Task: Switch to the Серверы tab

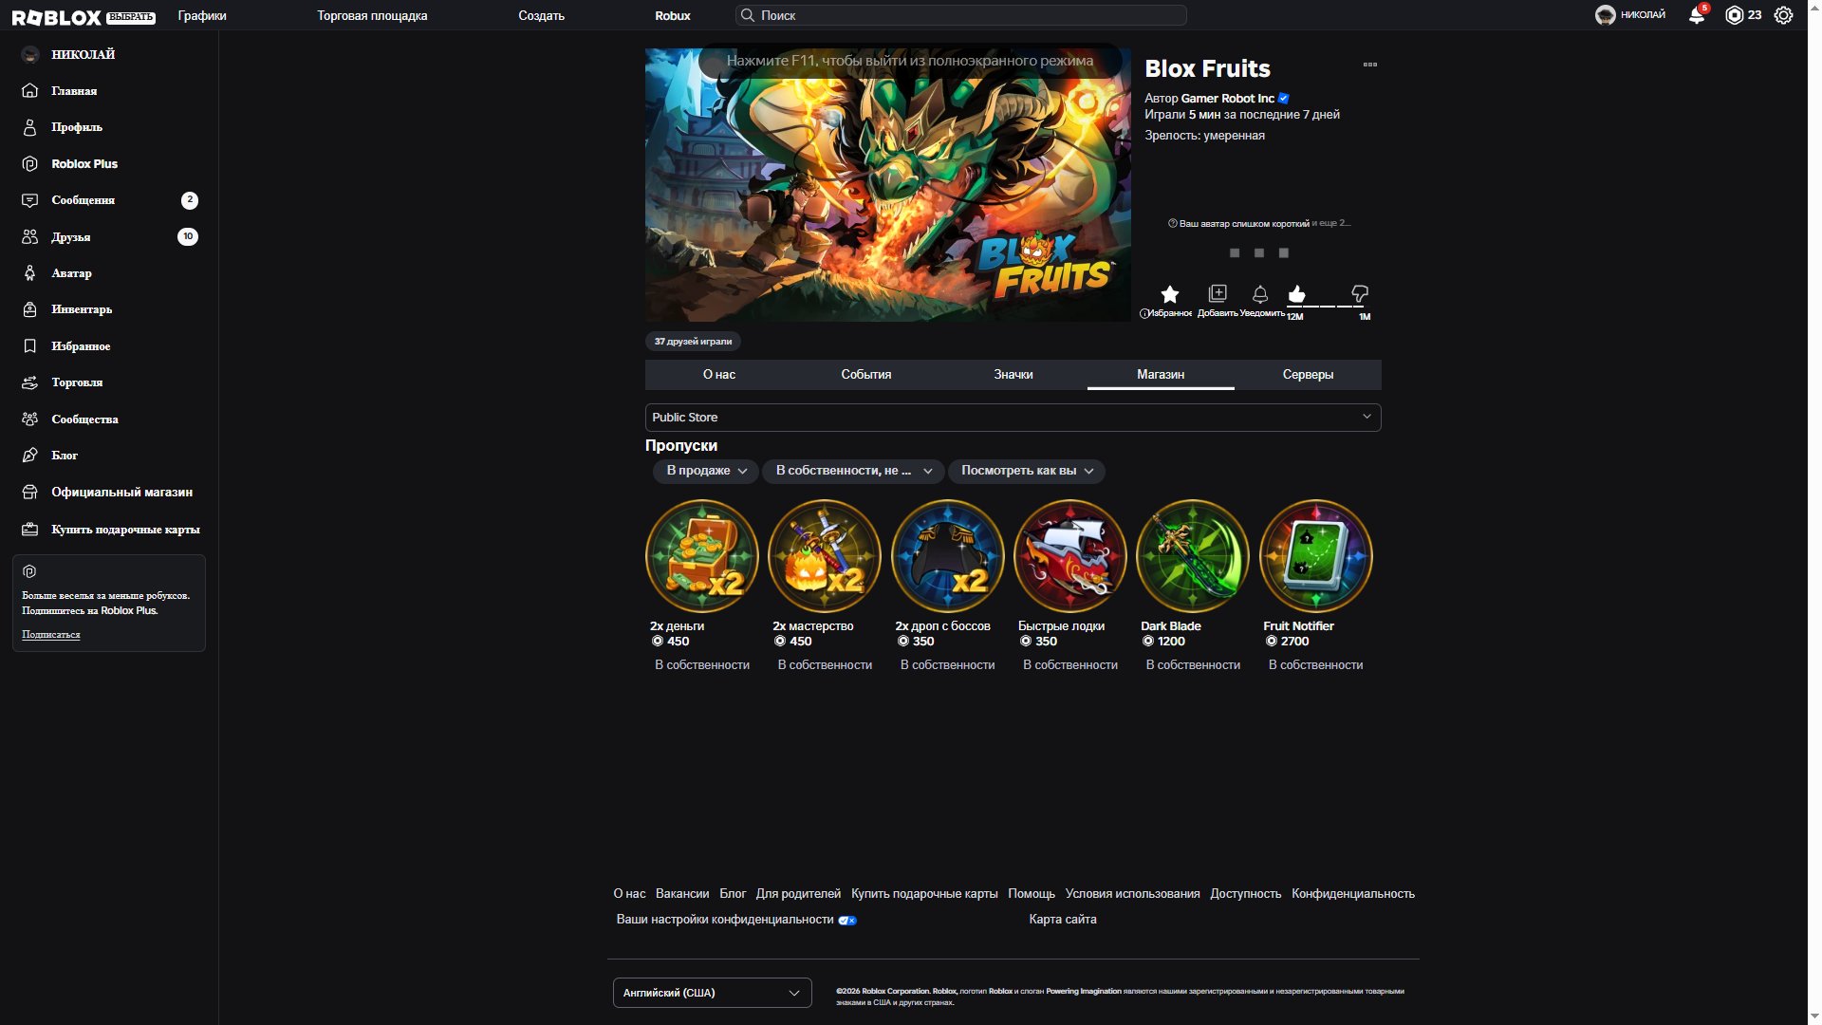Action: coord(1308,375)
